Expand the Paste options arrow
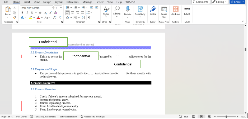Viewport: 248px width, 119px height. click(8, 17)
